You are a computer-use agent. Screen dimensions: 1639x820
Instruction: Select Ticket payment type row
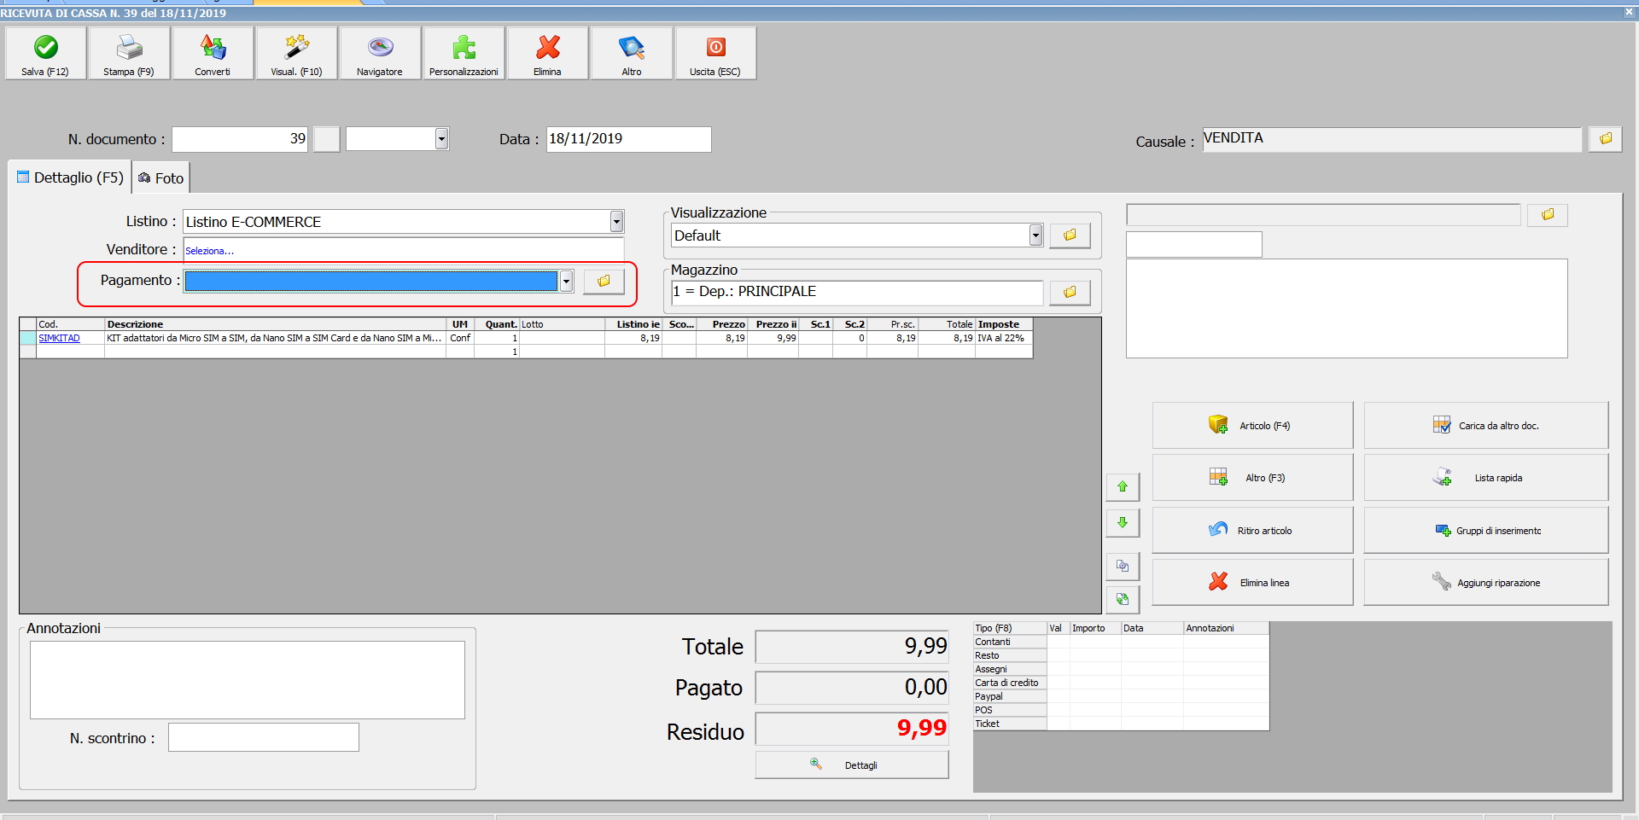tap(1010, 724)
